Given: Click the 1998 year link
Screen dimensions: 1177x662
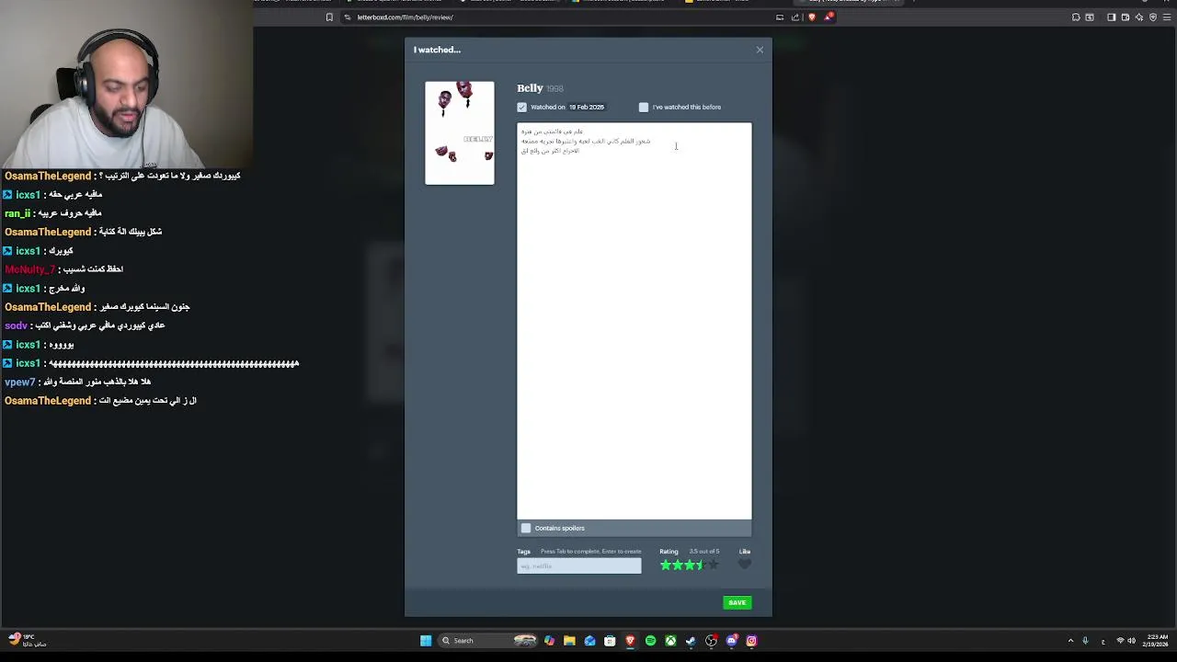Looking at the screenshot, I should (x=554, y=89).
